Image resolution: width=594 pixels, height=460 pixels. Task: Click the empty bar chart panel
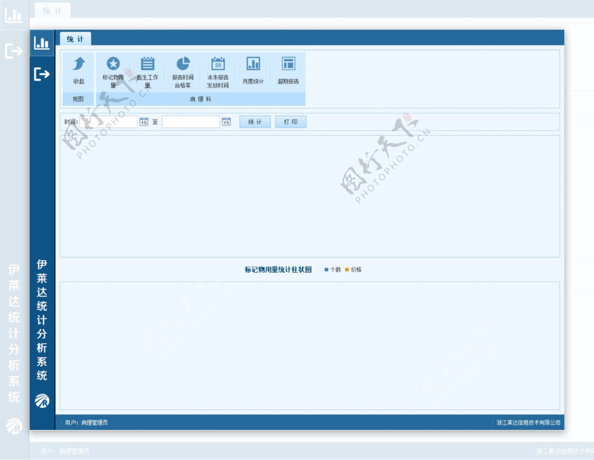(x=310, y=346)
